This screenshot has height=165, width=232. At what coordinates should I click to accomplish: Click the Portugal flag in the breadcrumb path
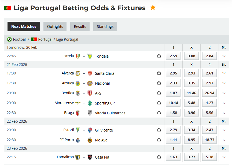coord(34,39)
